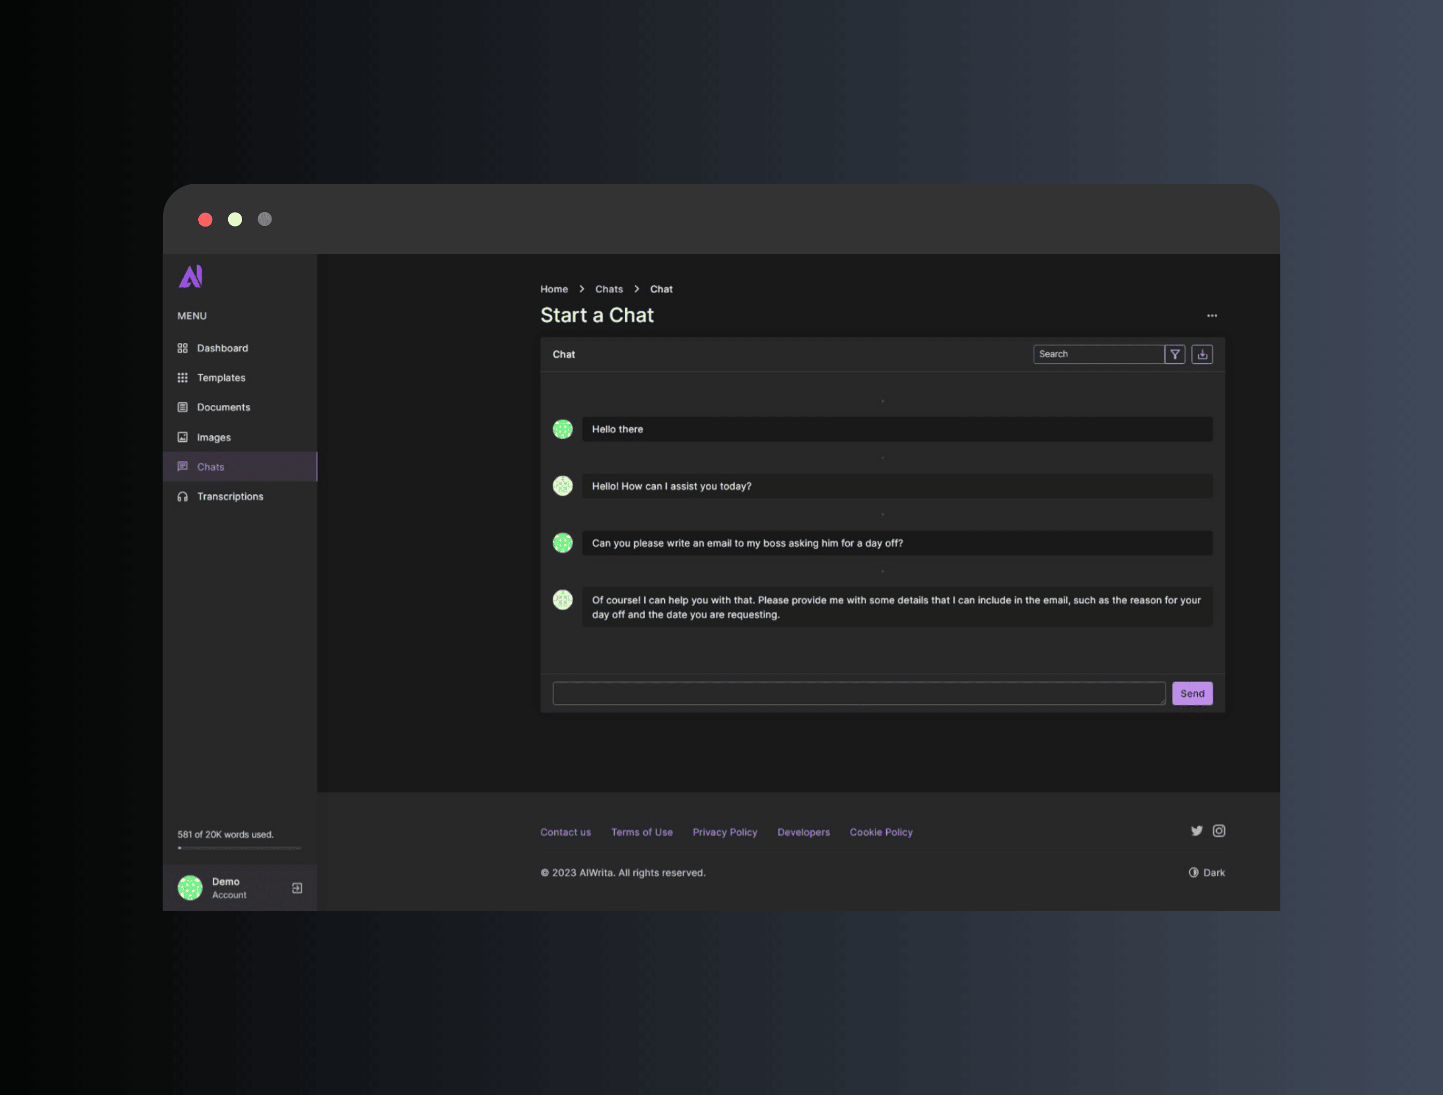
Task: Navigate to Chats breadcrumb link
Action: pos(609,289)
